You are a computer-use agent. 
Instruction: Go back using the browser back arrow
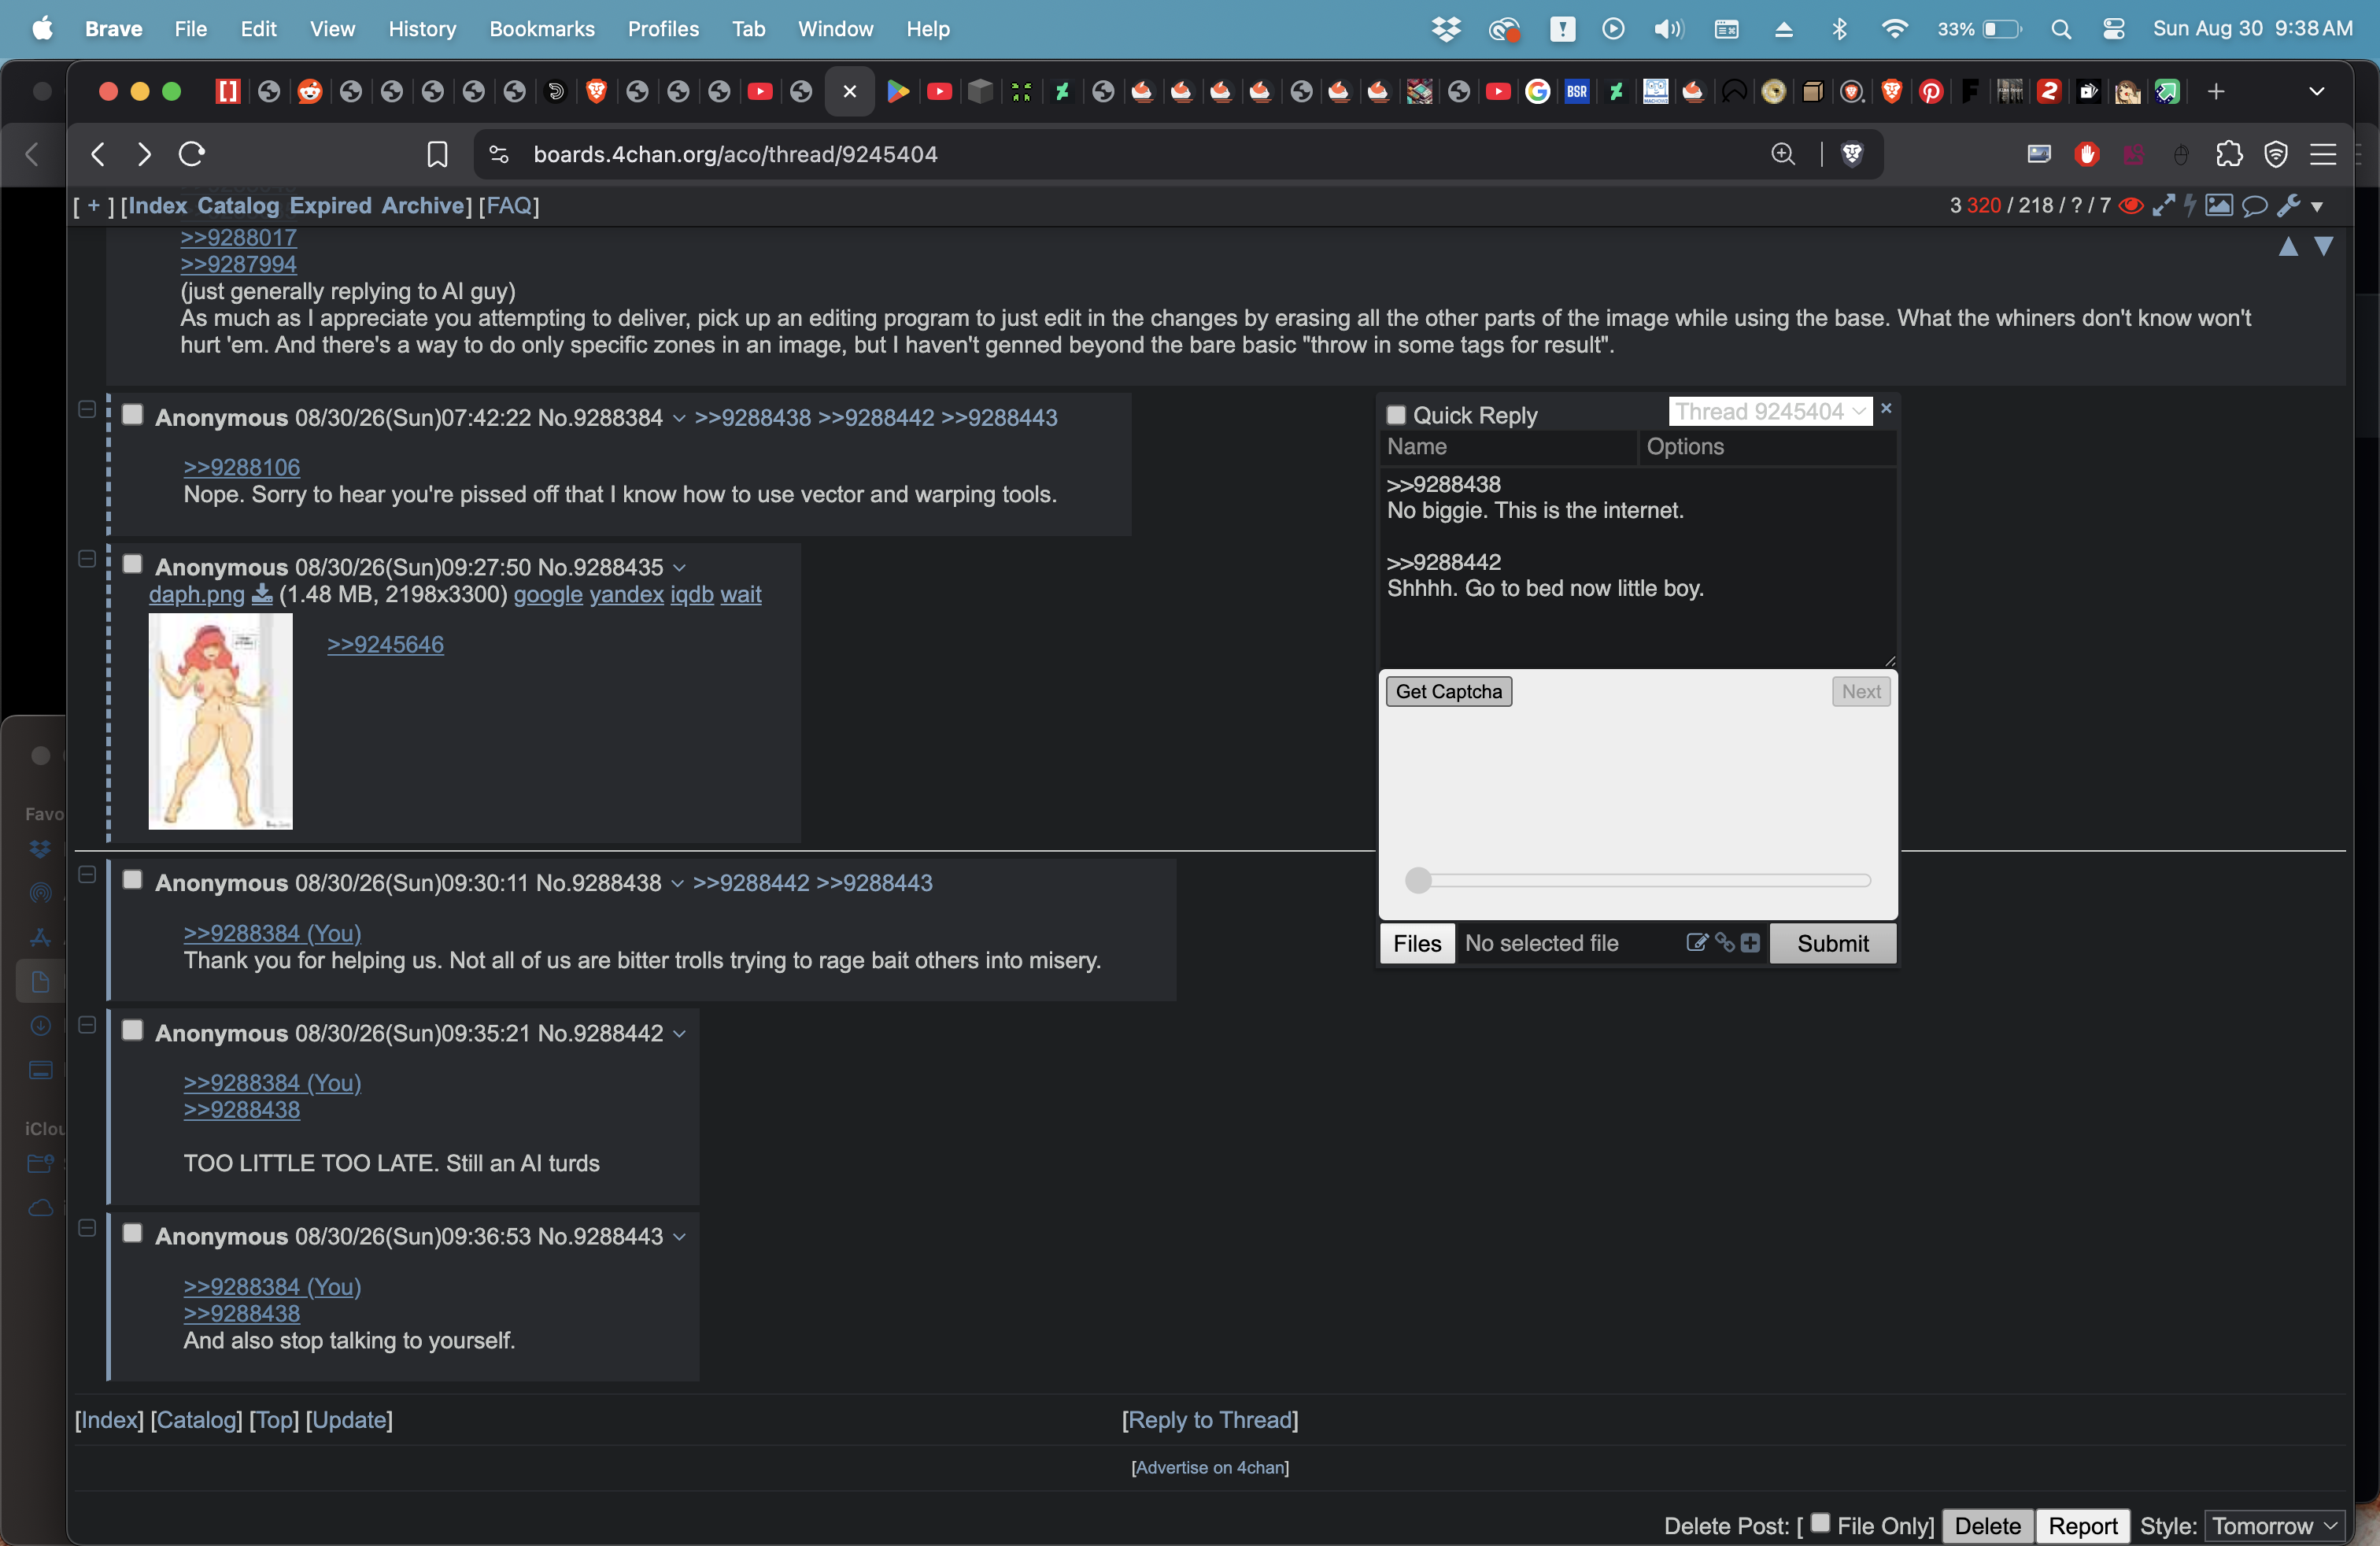click(x=98, y=154)
